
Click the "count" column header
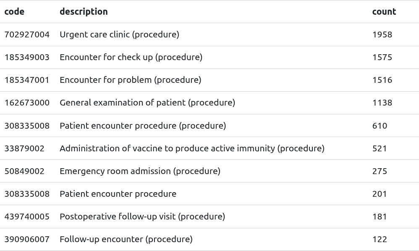384,12
